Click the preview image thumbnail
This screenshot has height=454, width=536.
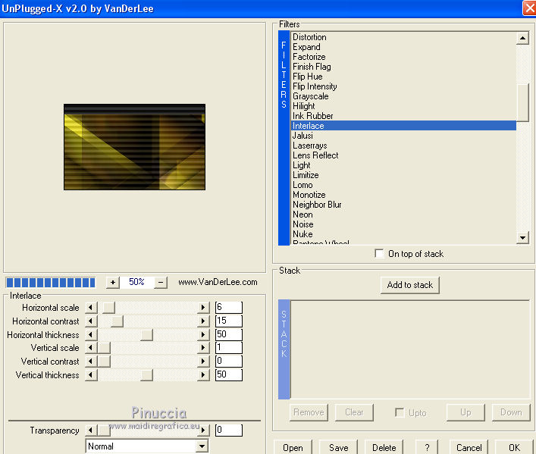pos(134,147)
